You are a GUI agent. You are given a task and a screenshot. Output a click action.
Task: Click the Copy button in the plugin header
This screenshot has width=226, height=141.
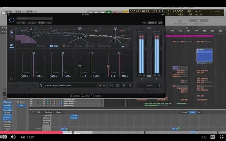41,23
